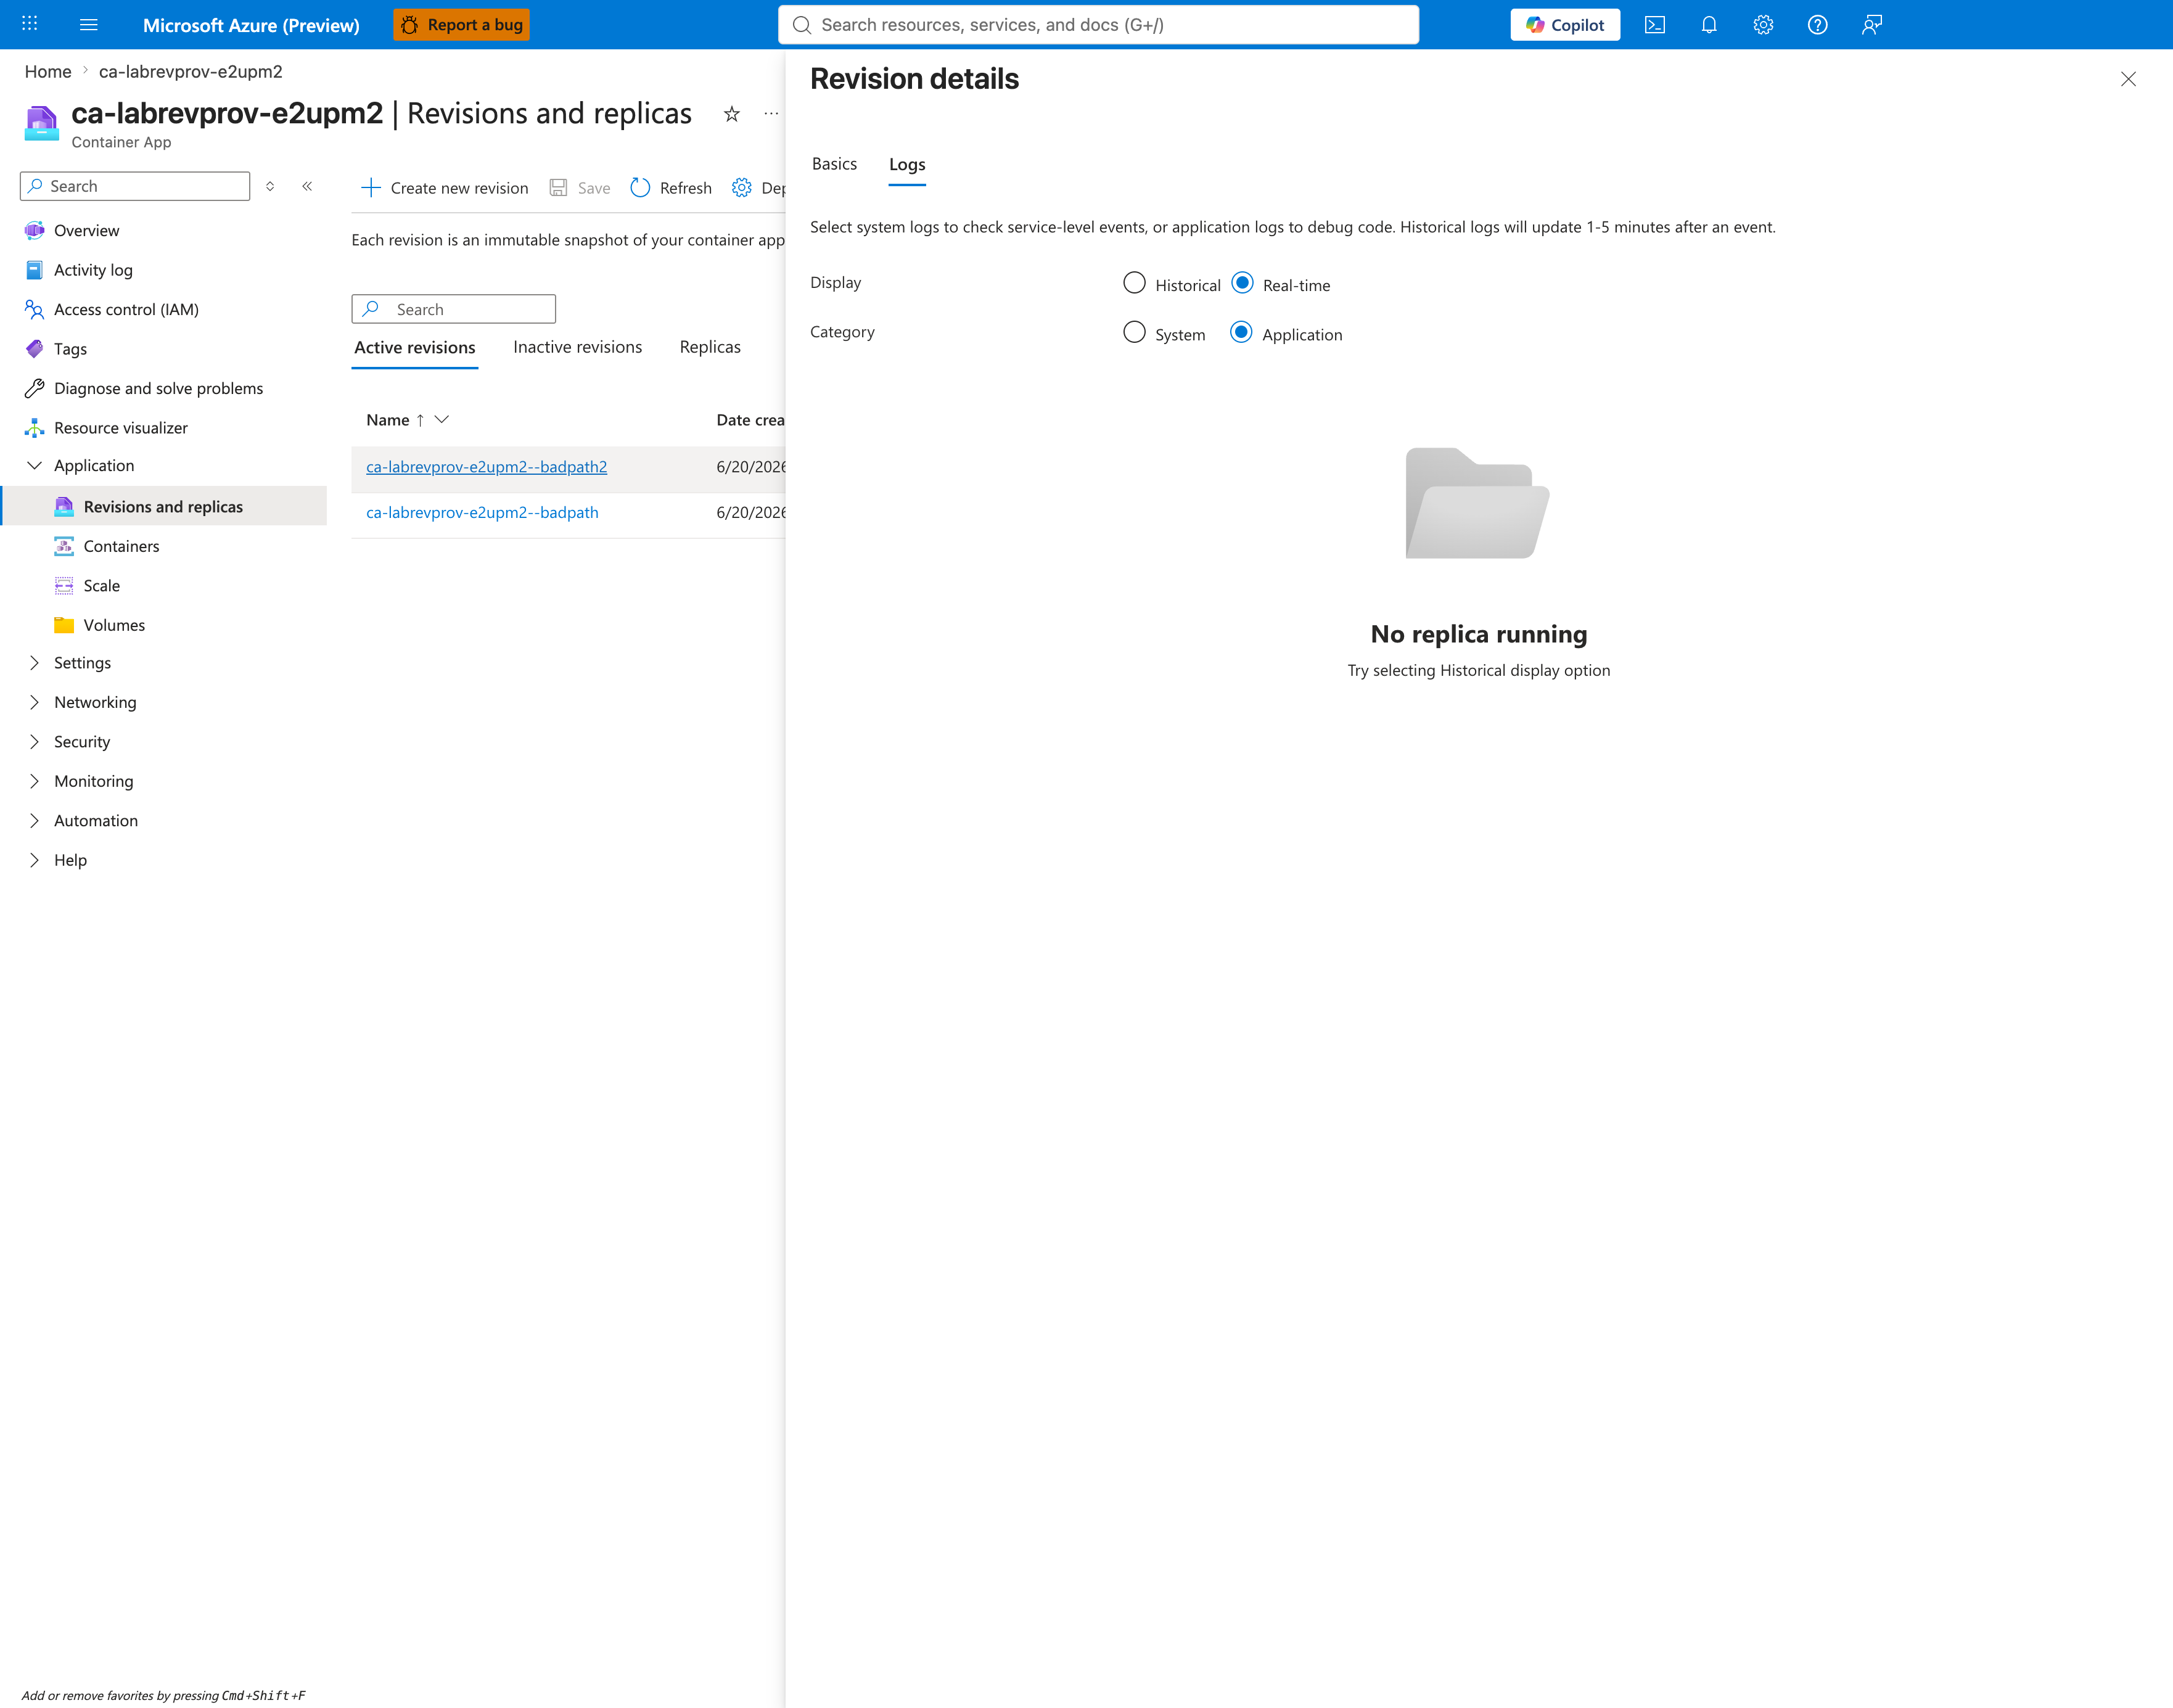Expand the Networking section
Image resolution: width=2173 pixels, height=1708 pixels.
point(34,702)
